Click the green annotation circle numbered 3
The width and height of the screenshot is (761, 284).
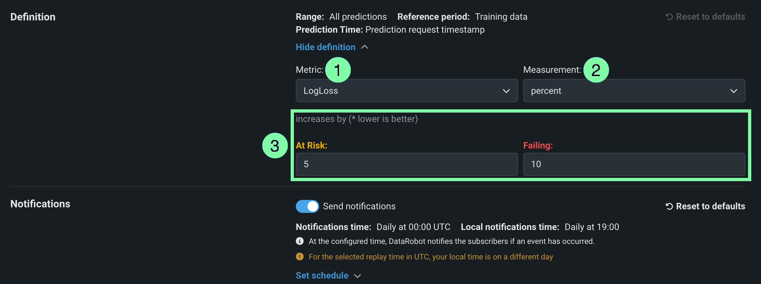pyautogui.click(x=275, y=146)
